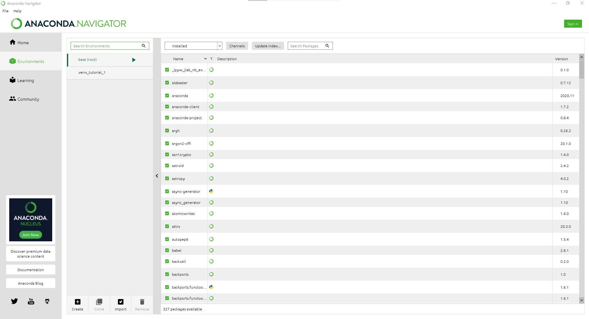Screen dimensions: 589x319
Task: Click the T type column header
Action: tap(211, 59)
